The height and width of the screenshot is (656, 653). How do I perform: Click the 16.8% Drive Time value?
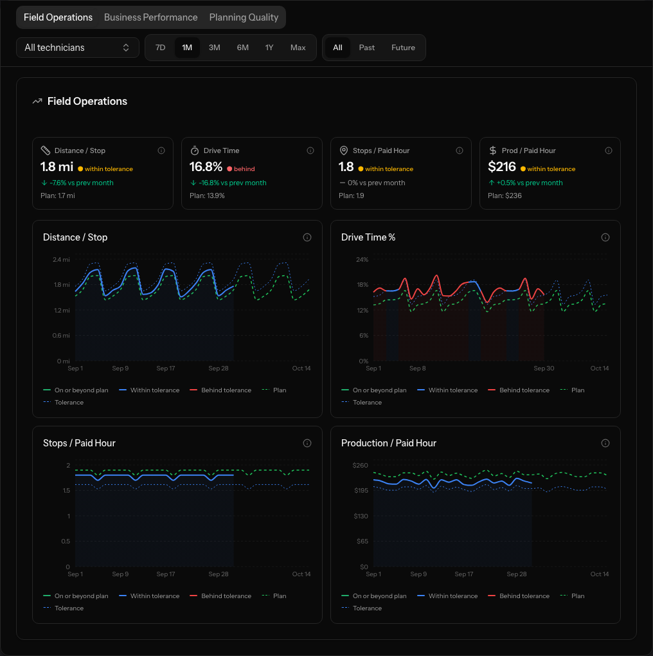(x=206, y=167)
